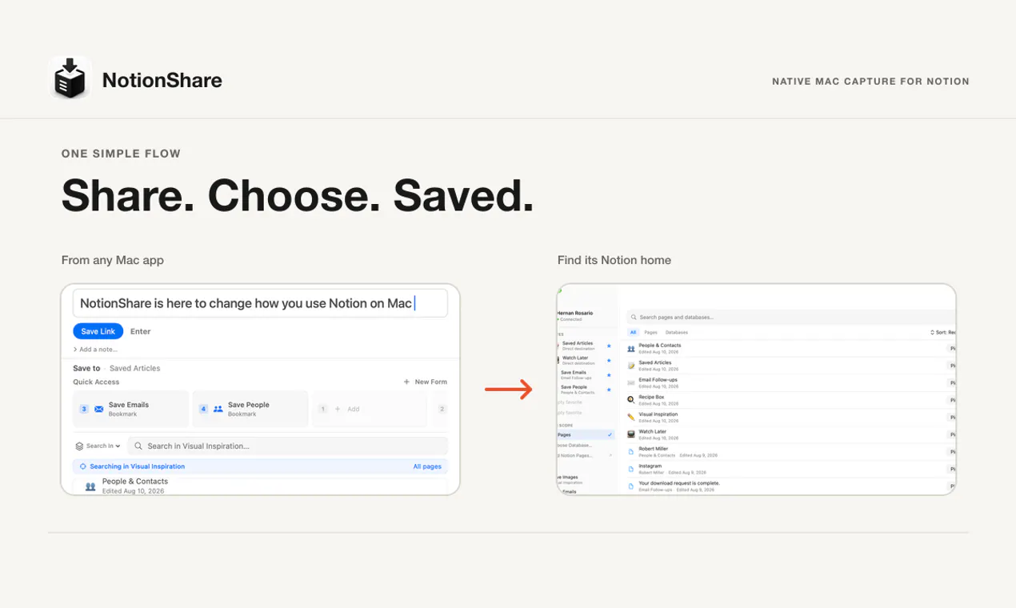Toggle favorite star for Save Emails in sidebar
Image resolution: width=1016 pixels, height=608 pixels.
(609, 374)
